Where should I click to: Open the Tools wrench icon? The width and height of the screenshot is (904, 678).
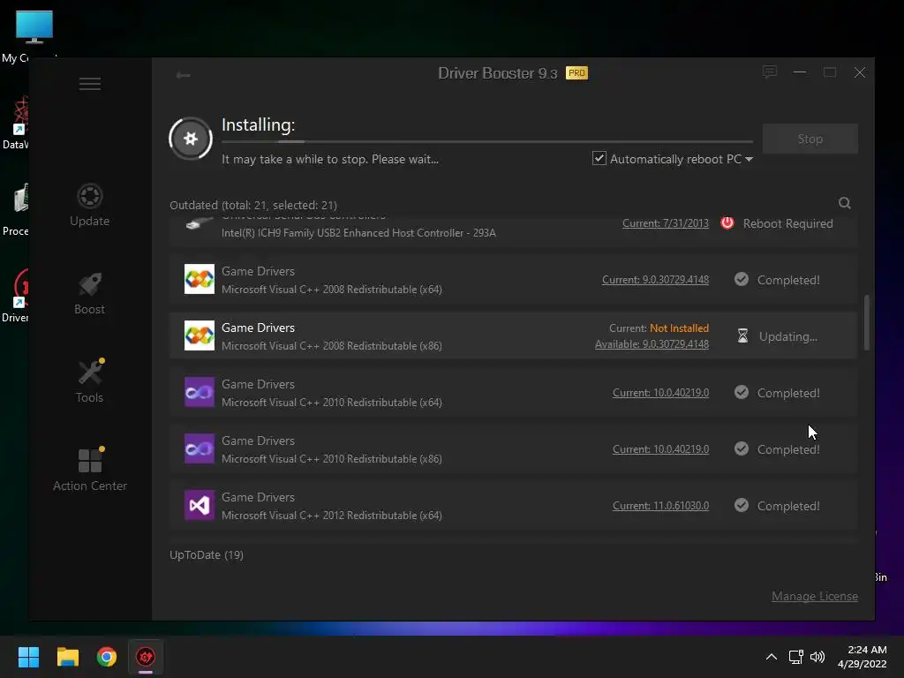point(91,372)
